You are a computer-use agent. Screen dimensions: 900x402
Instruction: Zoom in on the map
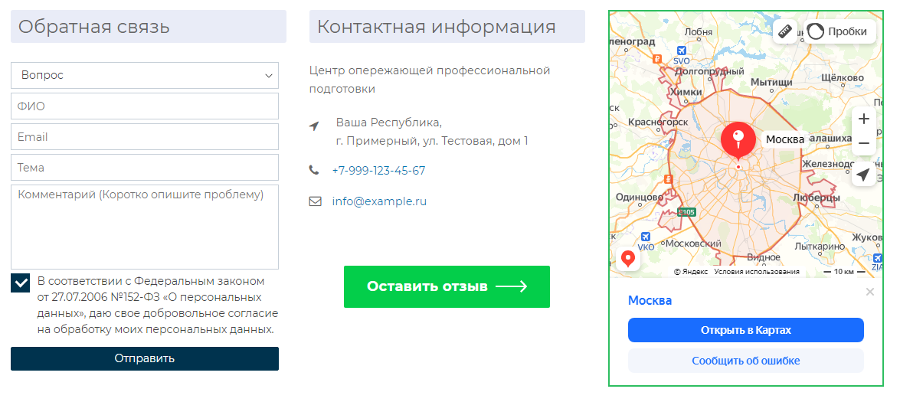pos(863,119)
